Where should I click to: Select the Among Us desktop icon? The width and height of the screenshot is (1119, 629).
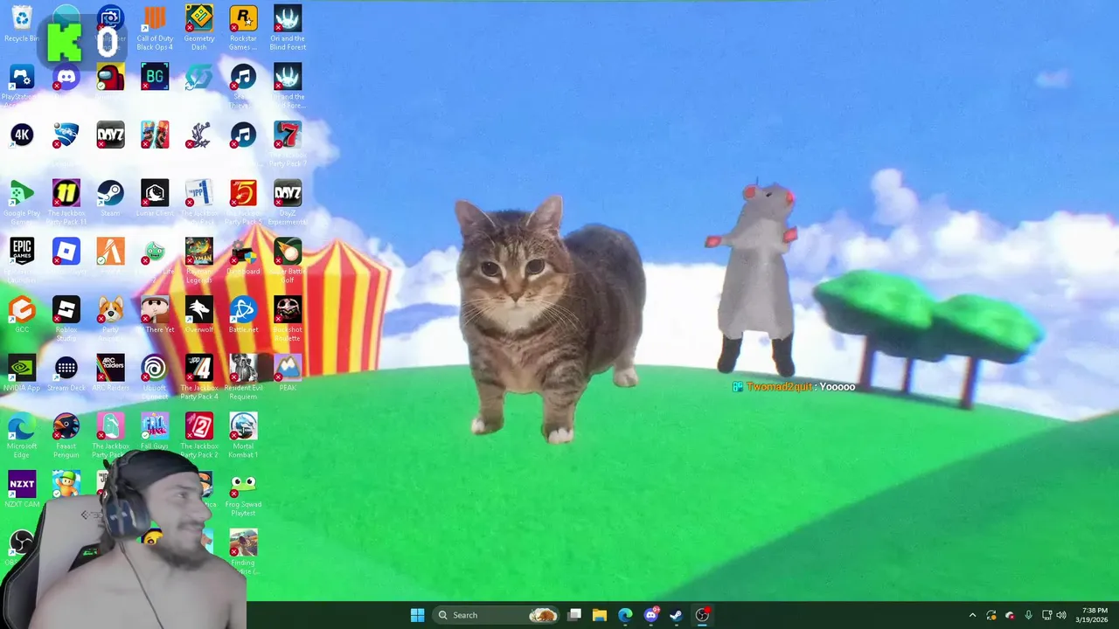(110, 79)
